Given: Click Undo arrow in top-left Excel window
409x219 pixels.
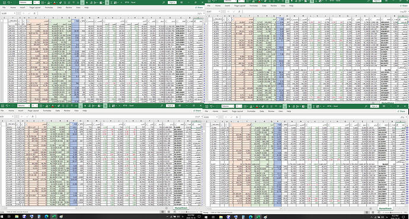Looking at the screenshot, I should 9,2.
